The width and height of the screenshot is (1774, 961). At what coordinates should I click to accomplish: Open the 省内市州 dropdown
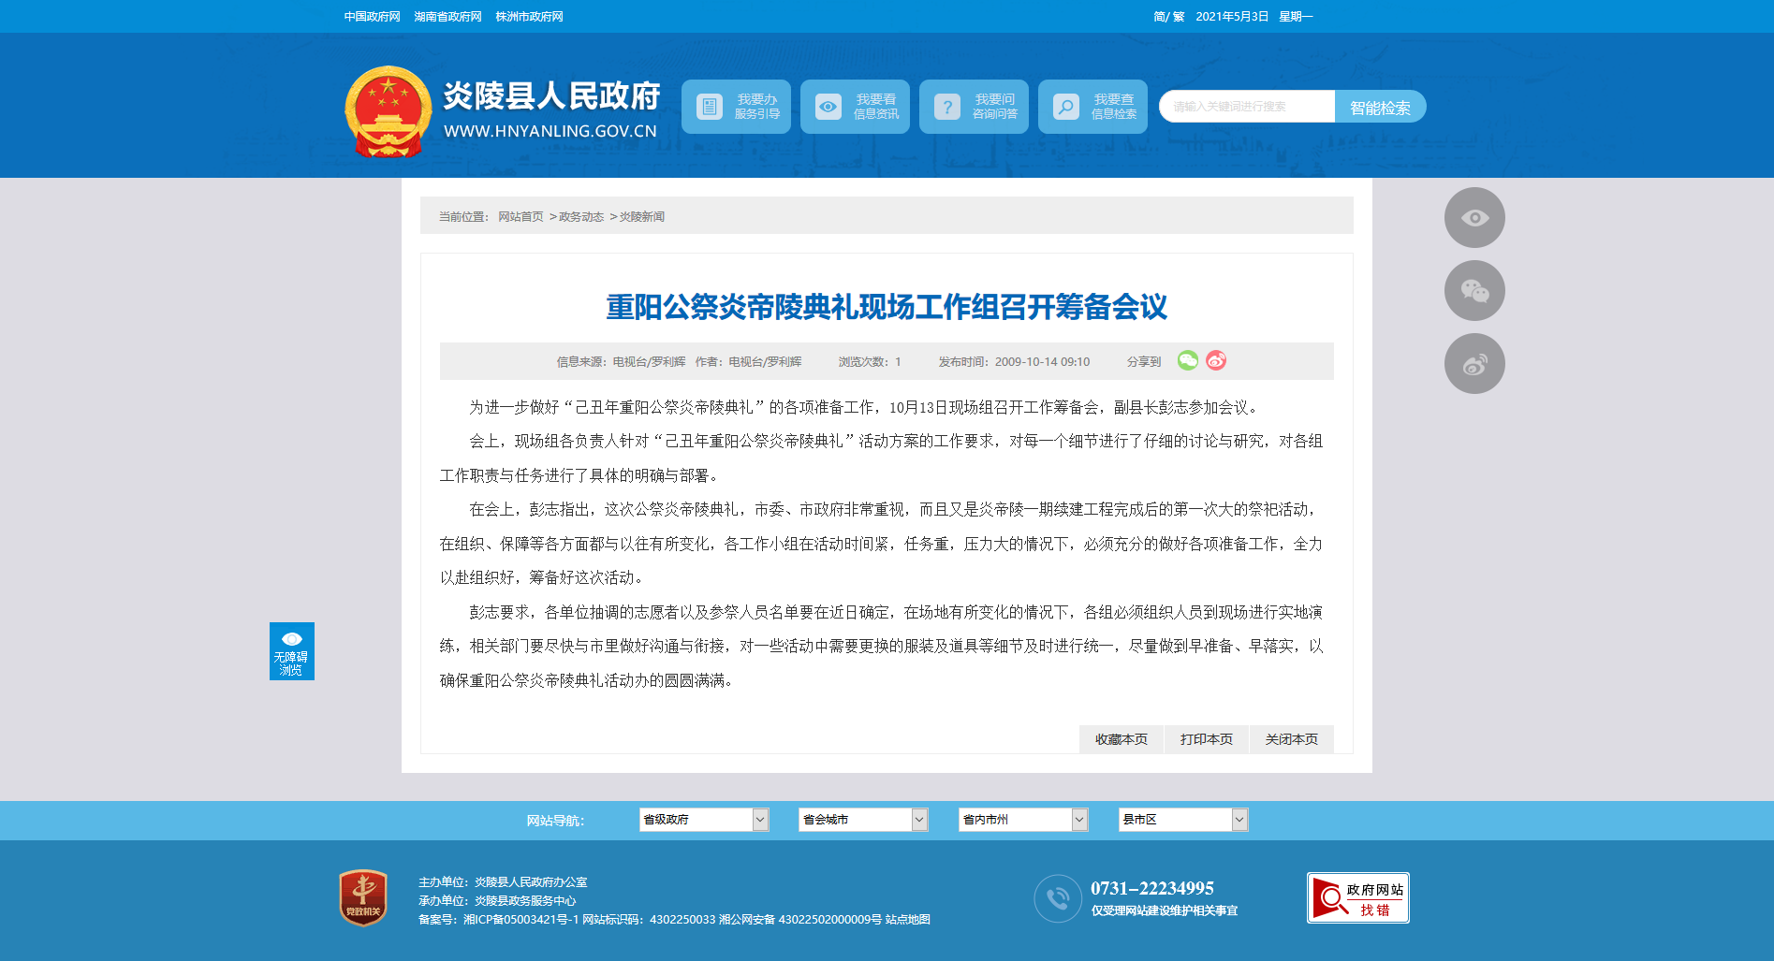[x=1022, y=820]
